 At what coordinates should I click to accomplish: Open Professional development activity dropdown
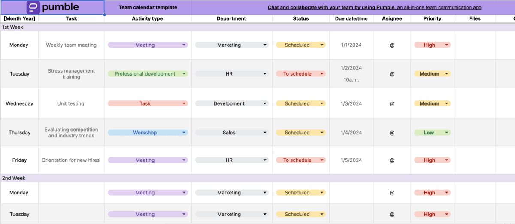point(148,74)
